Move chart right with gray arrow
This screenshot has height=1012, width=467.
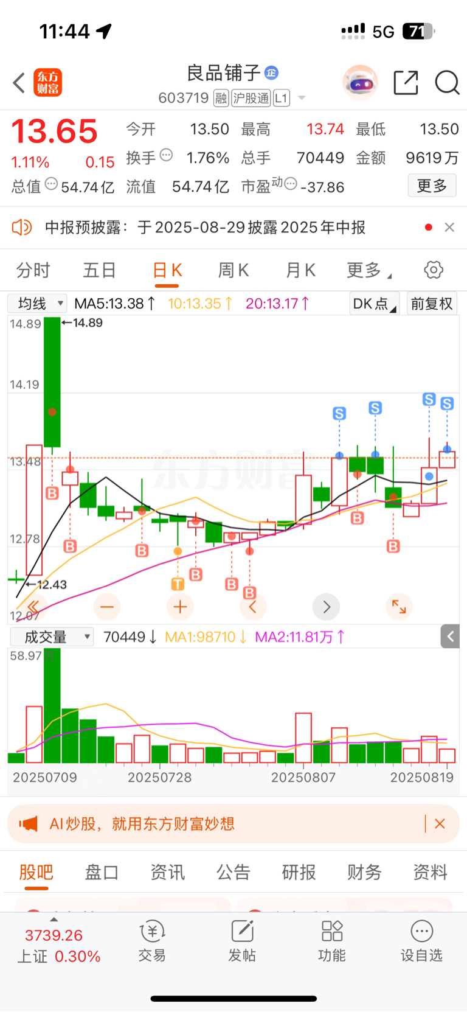[326, 607]
